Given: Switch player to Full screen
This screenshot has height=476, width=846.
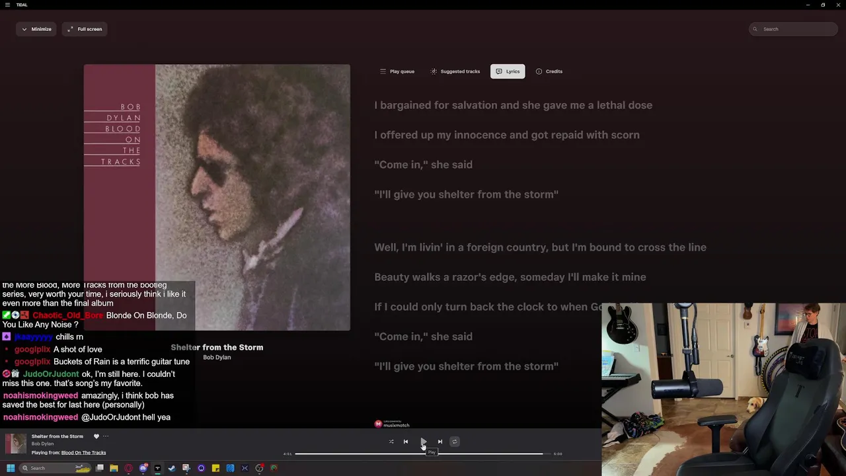Looking at the screenshot, I should (x=85, y=29).
